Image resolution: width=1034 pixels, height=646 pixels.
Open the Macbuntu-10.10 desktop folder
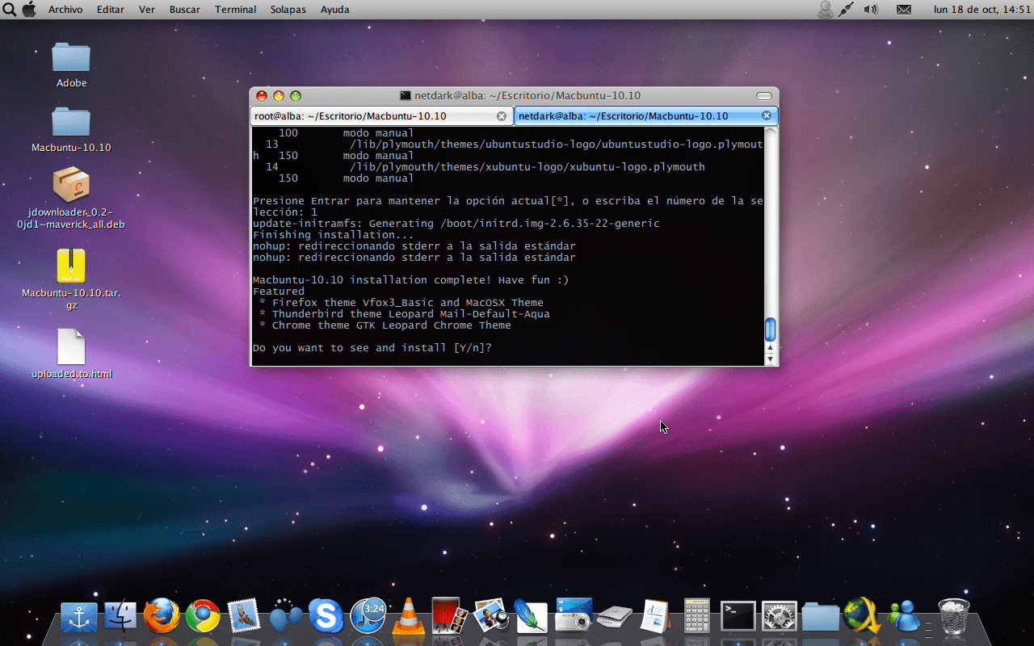click(71, 123)
